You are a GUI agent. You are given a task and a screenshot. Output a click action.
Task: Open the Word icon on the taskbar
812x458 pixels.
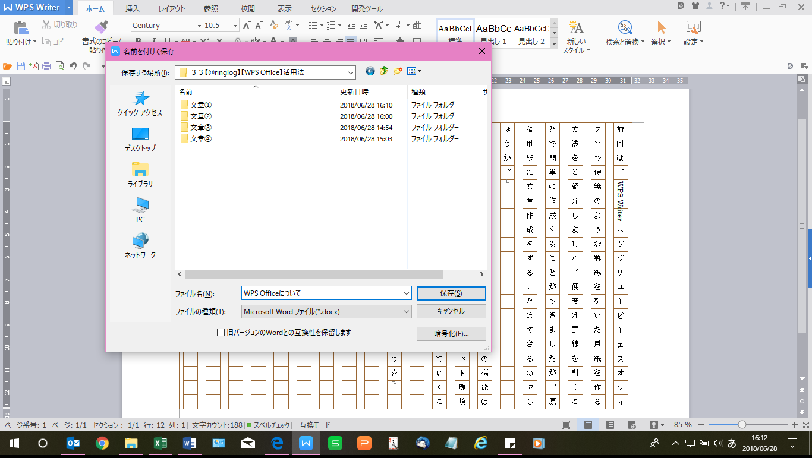tap(190, 443)
